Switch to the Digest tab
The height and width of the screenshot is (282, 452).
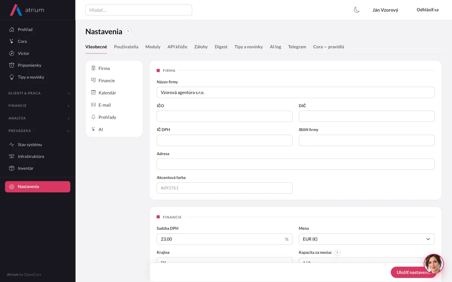(x=221, y=47)
